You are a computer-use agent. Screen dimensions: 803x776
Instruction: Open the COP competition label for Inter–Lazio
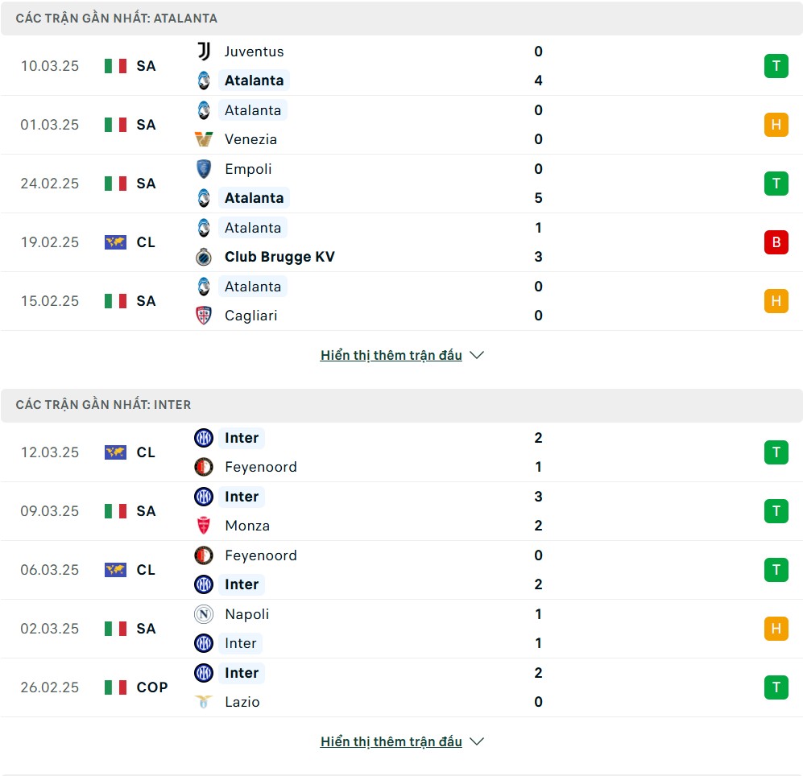152,687
